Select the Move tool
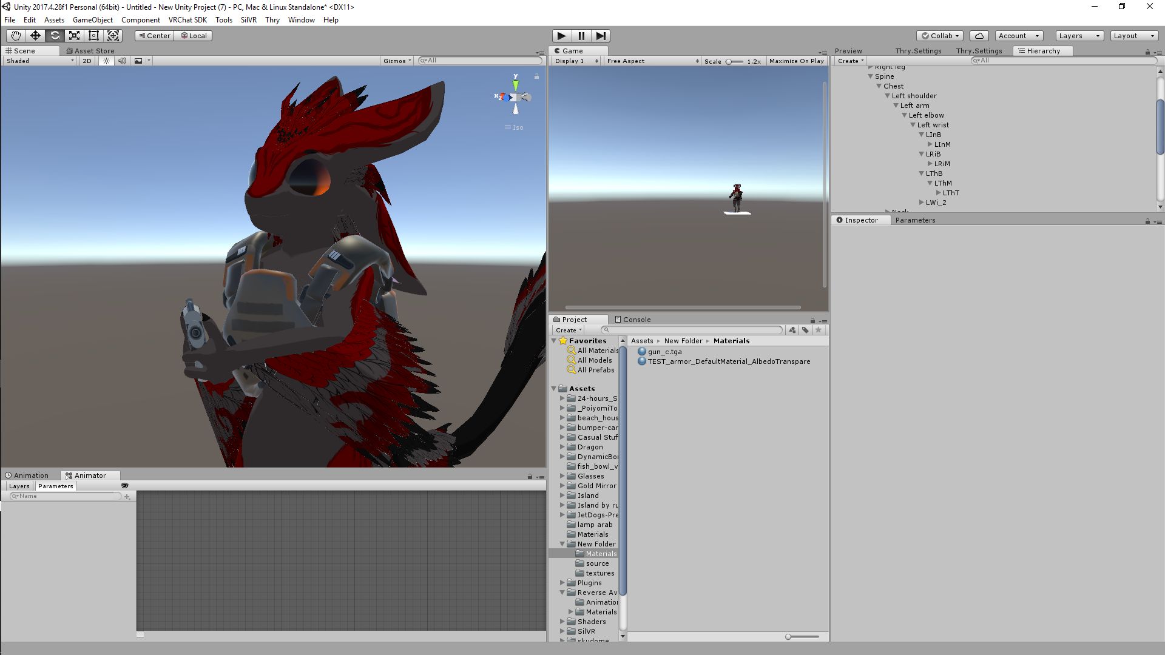This screenshot has height=655, width=1165. coord(35,36)
